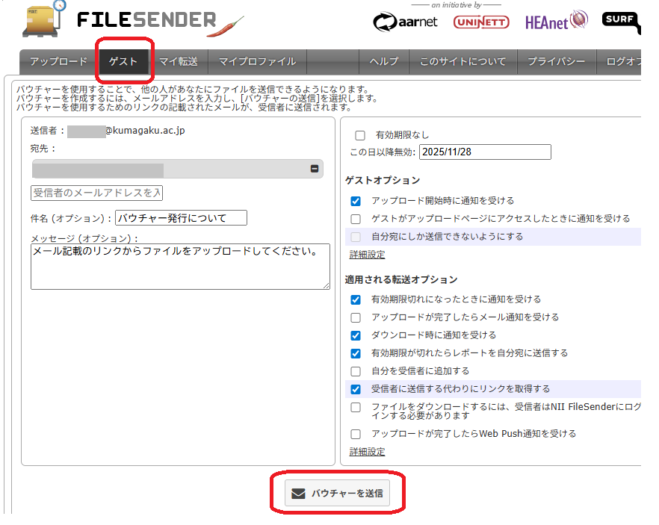Uncheck アップロード開始時に通知を受ける
Viewport: 659px width, 525px height.
[356, 201]
